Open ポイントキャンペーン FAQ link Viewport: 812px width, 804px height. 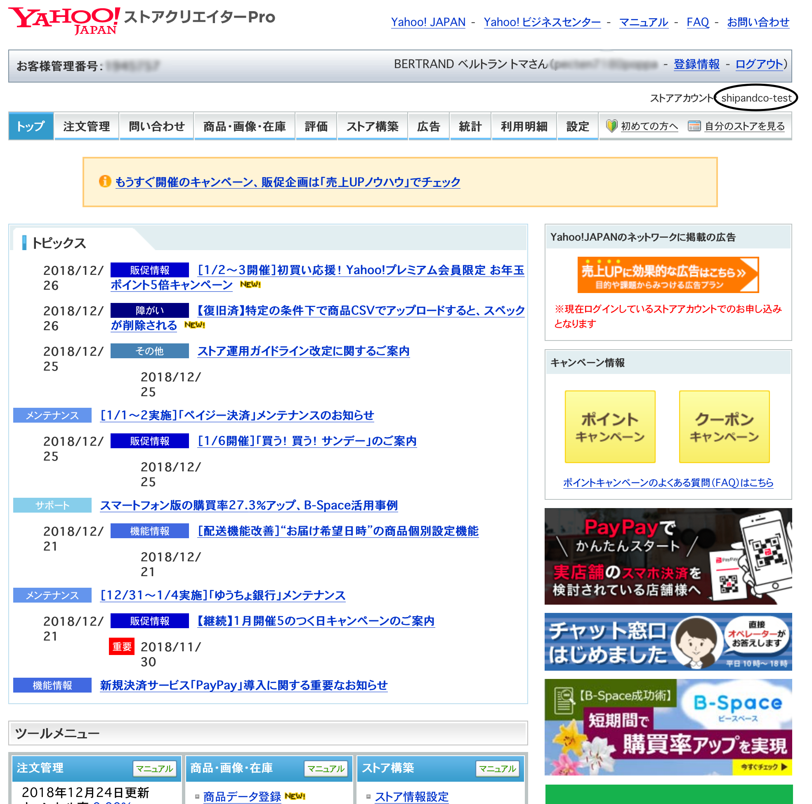(668, 483)
